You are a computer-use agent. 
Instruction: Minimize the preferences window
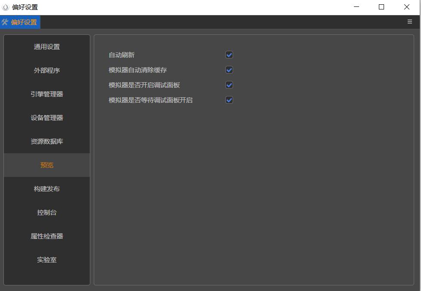coord(356,7)
